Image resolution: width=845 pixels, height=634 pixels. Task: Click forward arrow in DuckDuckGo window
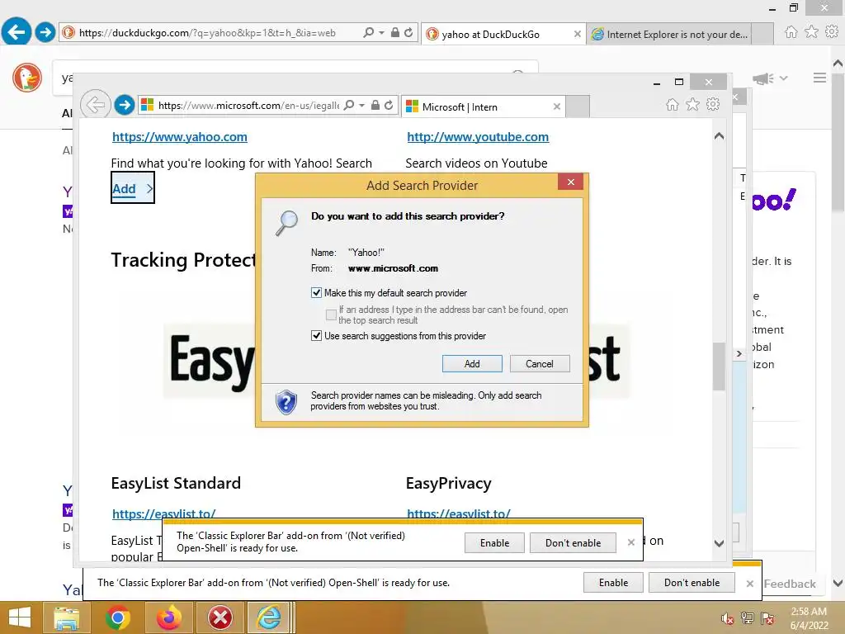pos(45,32)
